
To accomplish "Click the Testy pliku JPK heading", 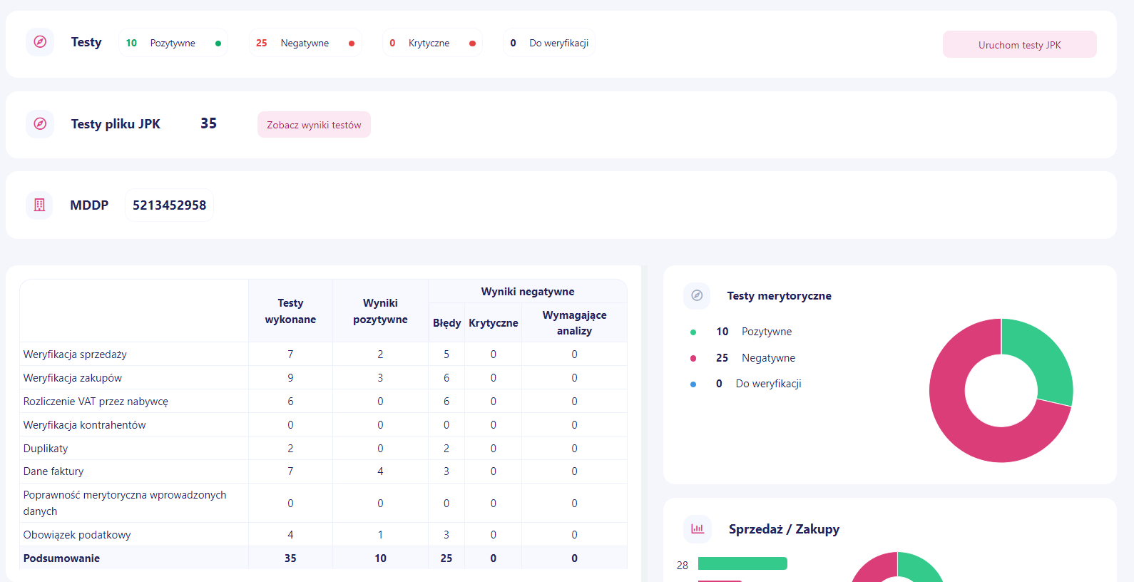I will pos(116,124).
